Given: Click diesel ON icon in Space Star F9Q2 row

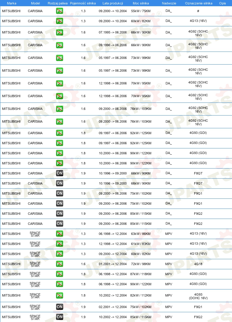Looking at the screenshot, I should coord(59,317).
